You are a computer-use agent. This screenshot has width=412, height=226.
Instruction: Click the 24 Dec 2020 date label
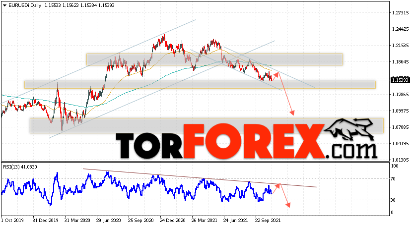[x=172, y=221]
